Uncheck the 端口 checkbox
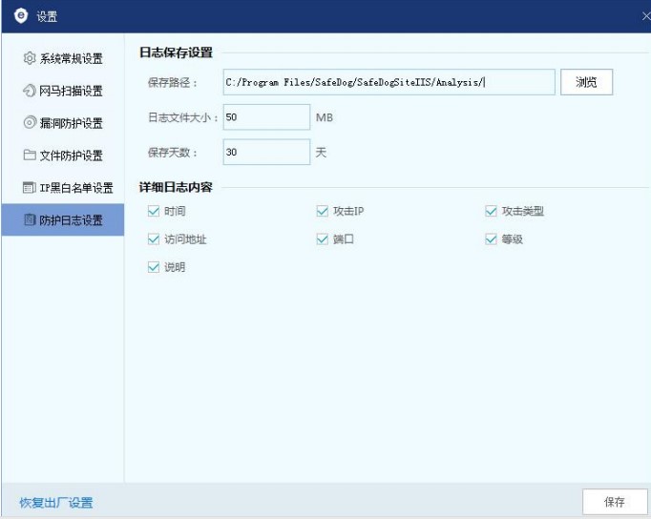The width and height of the screenshot is (651, 519). click(323, 239)
